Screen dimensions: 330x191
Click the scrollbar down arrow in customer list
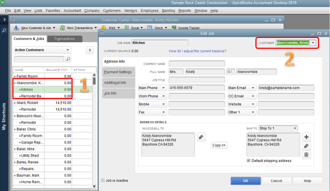(x=94, y=186)
